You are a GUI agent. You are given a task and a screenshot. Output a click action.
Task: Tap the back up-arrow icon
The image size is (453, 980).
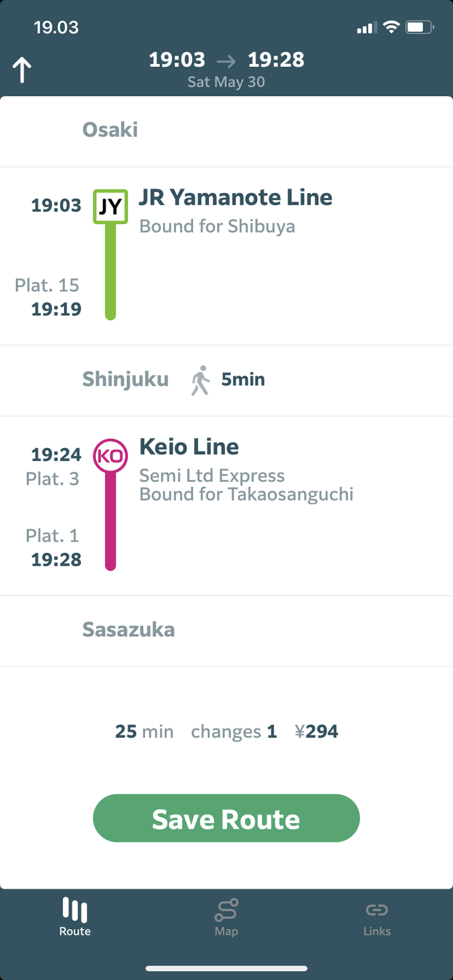pyautogui.click(x=22, y=70)
